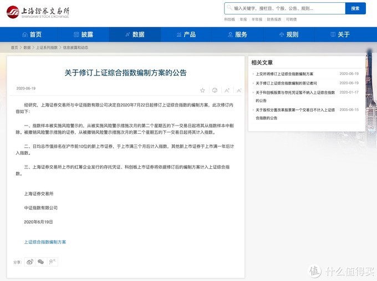377x281 pixels.
Task: Click the blue 搜索 search button
Action: [355, 8]
